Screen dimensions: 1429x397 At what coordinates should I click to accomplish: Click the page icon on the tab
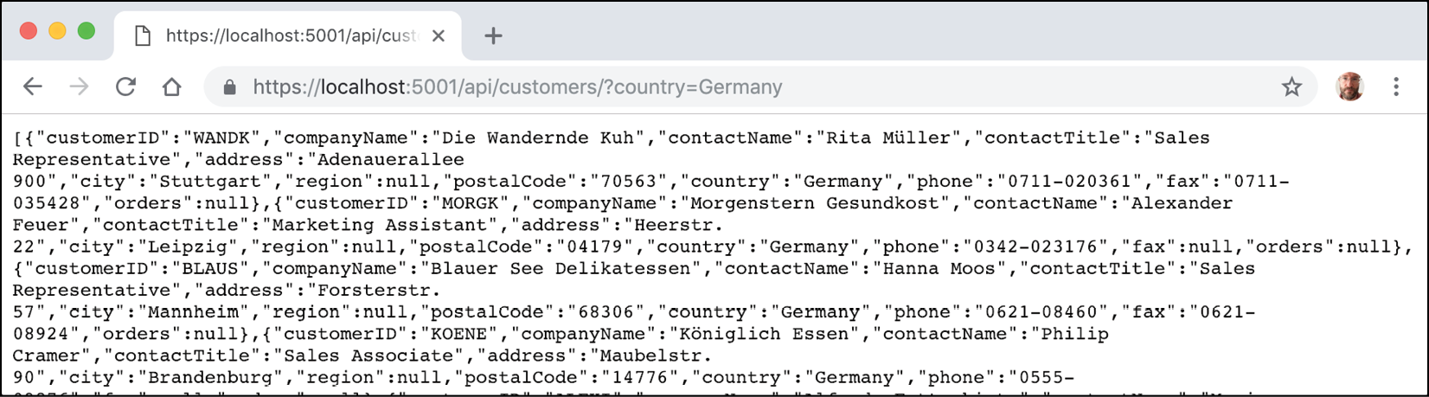pyautogui.click(x=143, y=35)
